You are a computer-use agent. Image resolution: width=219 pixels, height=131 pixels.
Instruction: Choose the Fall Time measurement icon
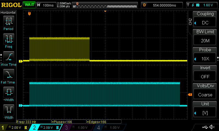point(8,75)
